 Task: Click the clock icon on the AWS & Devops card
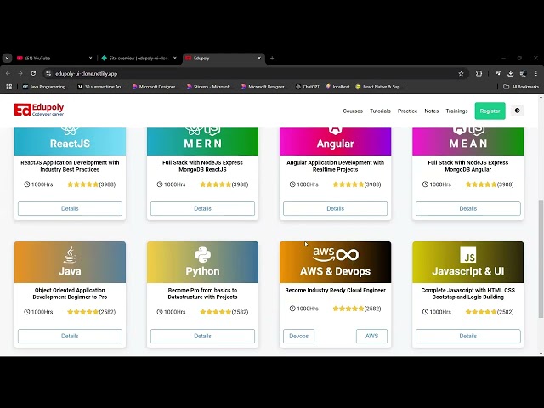click(x=292, y=308)
